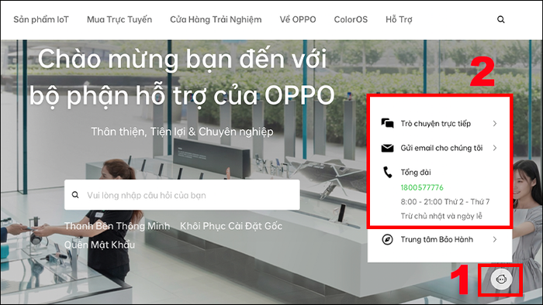543x305 pixels.
Task: Expand the Trung tâm Bảo Hành chevron
Action: click(495, 239)
